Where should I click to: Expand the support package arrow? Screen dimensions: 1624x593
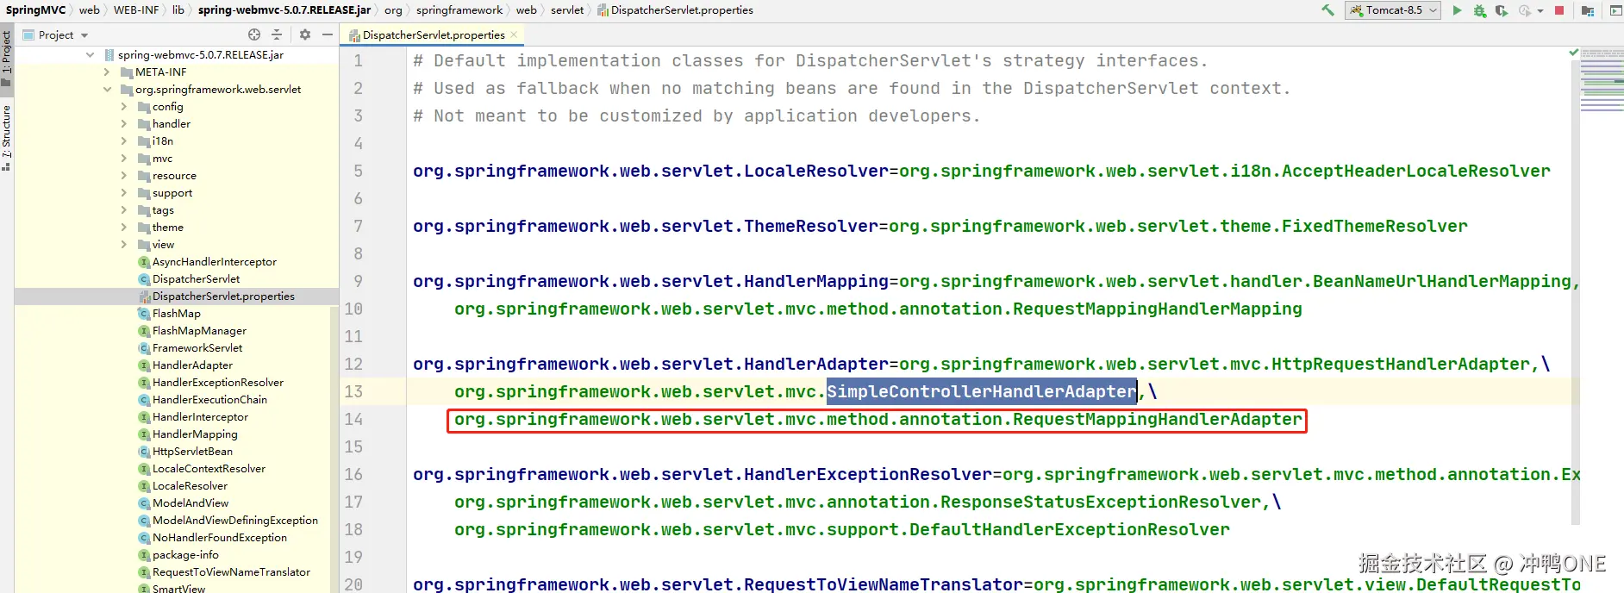[x=124, y=193]
